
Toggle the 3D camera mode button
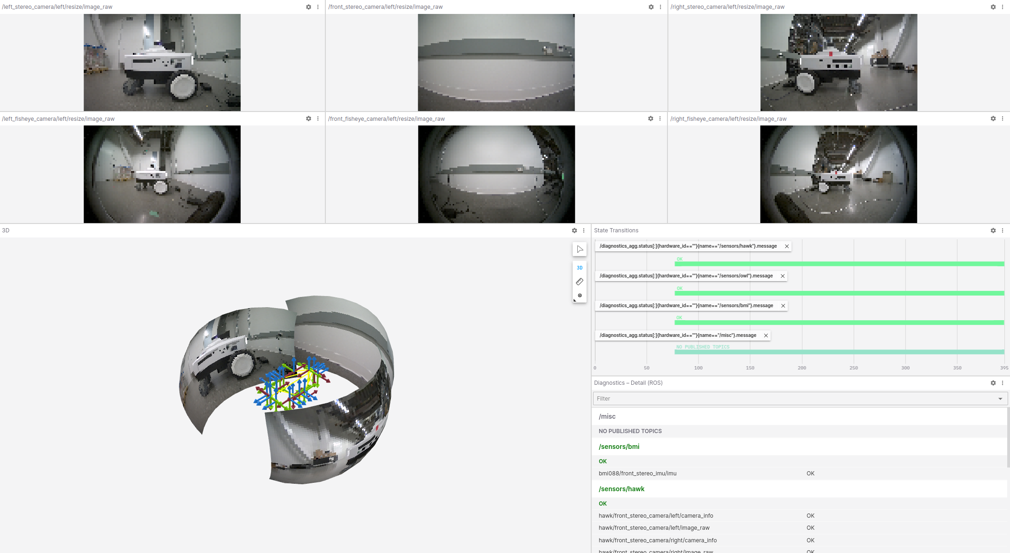[x=580, y=268]
